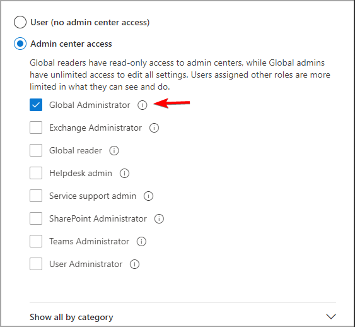This screenshot has height=327, width=355.
Task: Select User (no admin center access) radio
Action: (x=20, y=22)
